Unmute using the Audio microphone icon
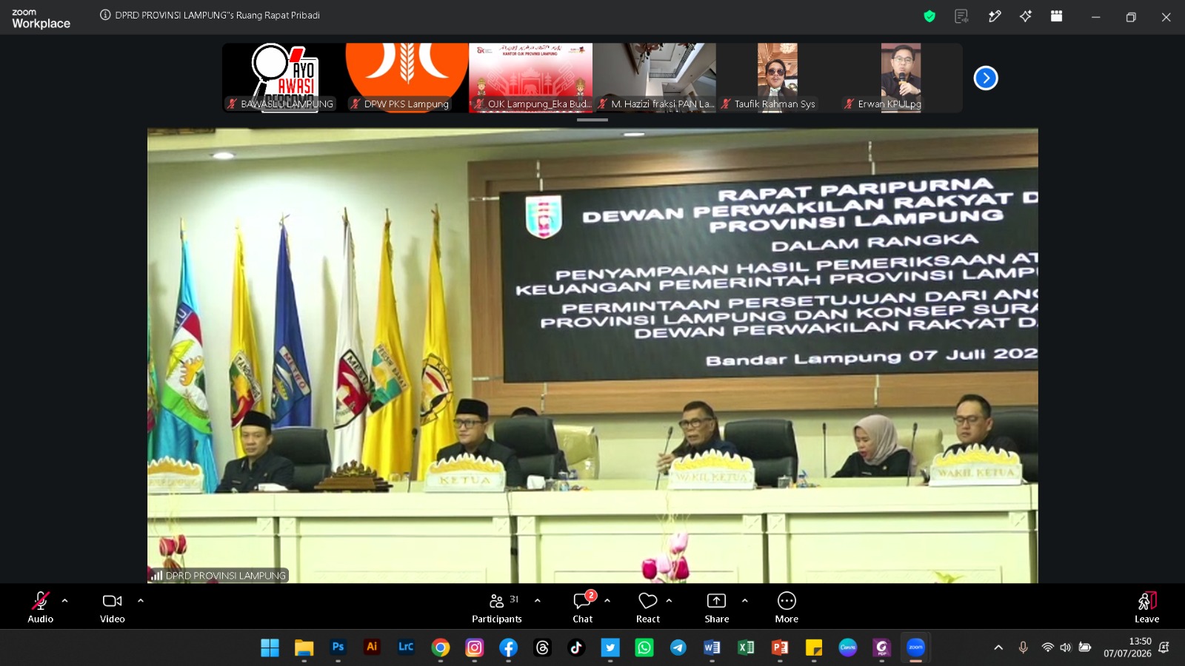 coord(41,601)
